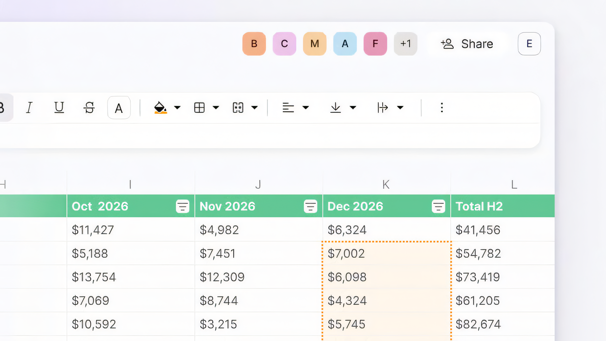Click the E user account avatar
The height and width of the screenshot is (341, 606).
click(x=529, y=44)
